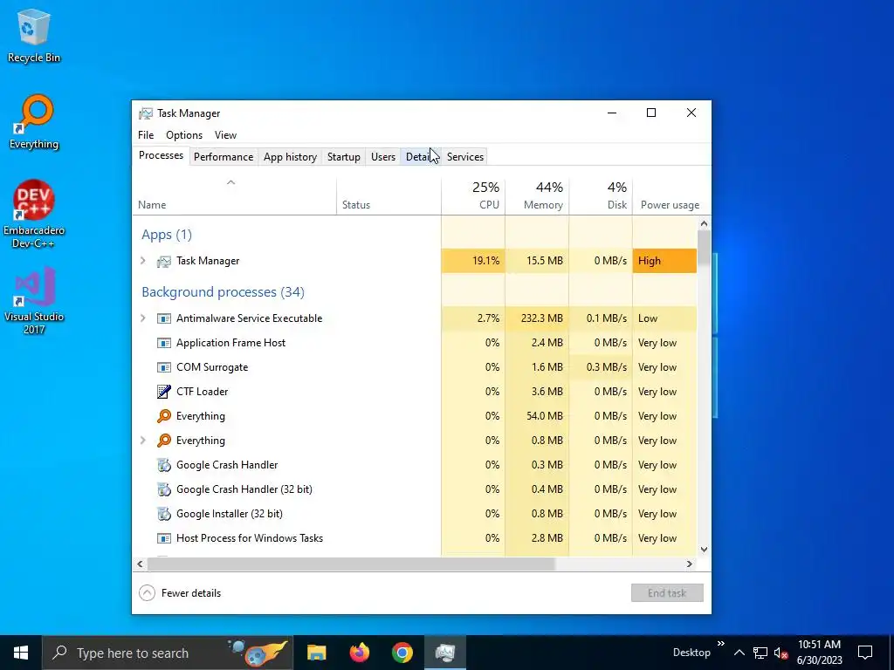The image size is (894, 670).
Task: Sort by the Power usage column
Action: pos(670,196)
